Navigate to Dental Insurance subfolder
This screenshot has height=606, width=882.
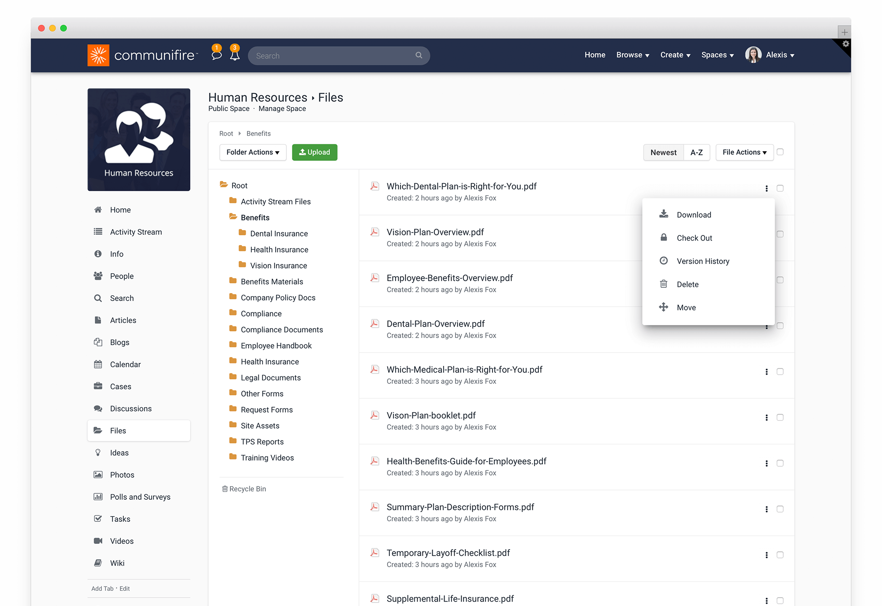pyautogui.click(x=279, y=232)
